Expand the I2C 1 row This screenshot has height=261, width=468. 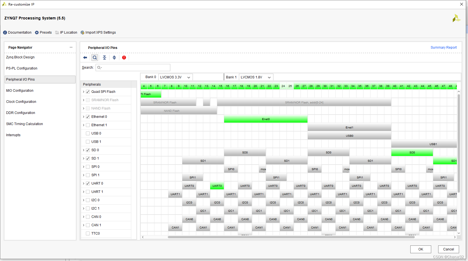[x=84, y=208]
